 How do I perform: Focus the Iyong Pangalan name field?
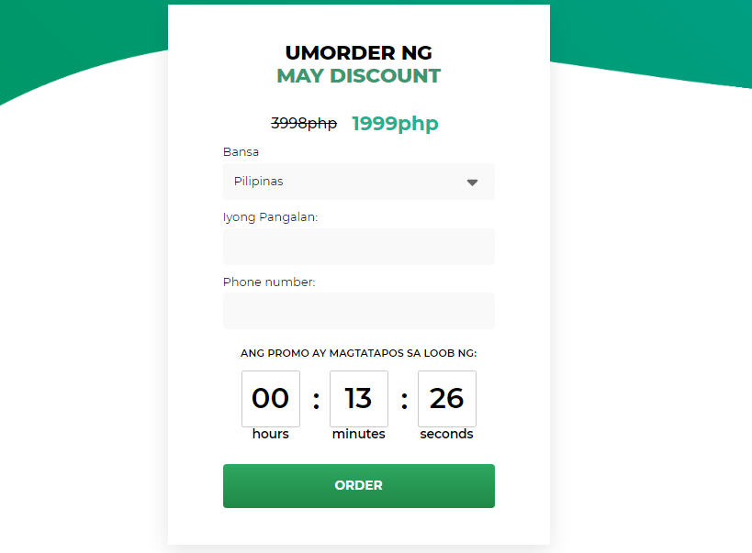[359, 247]
